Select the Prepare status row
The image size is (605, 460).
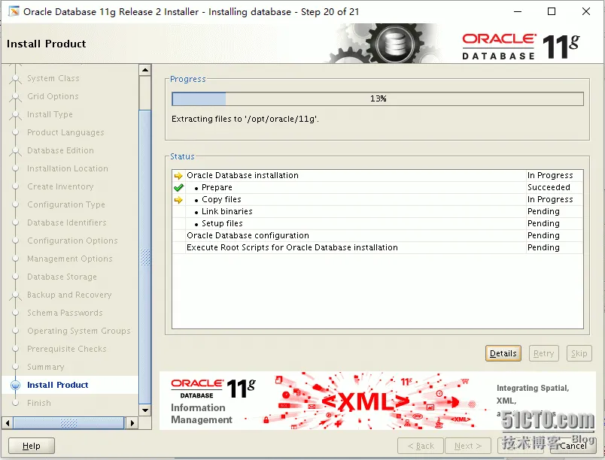(377, 187)
